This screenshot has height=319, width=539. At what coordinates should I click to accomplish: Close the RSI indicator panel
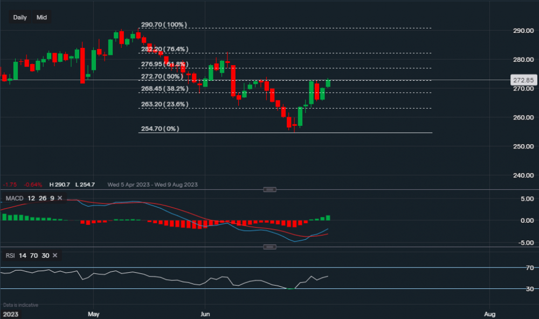point(54,256)
